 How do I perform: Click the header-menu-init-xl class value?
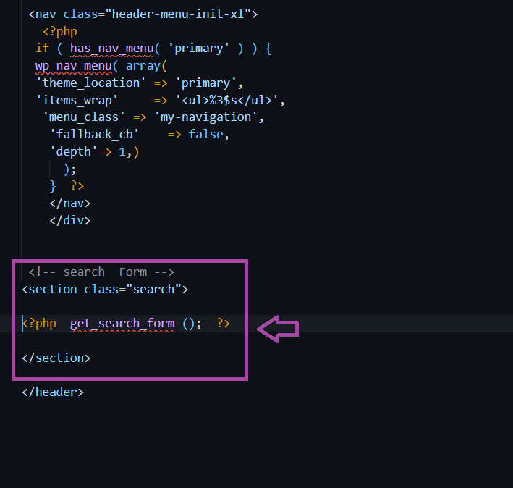point(178,14)
